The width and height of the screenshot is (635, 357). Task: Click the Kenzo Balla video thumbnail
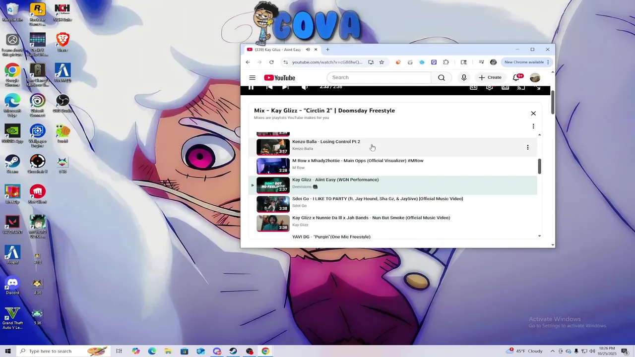(x=273, y=147)
